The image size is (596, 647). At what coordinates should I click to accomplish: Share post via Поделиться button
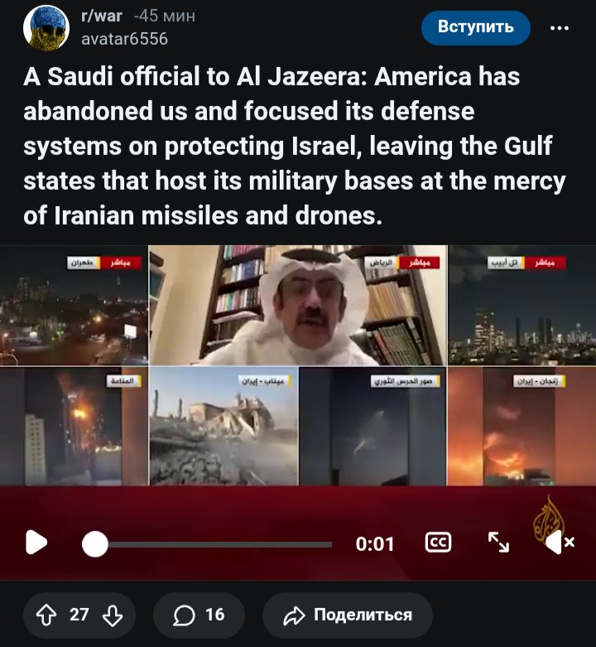coord(348,615)
